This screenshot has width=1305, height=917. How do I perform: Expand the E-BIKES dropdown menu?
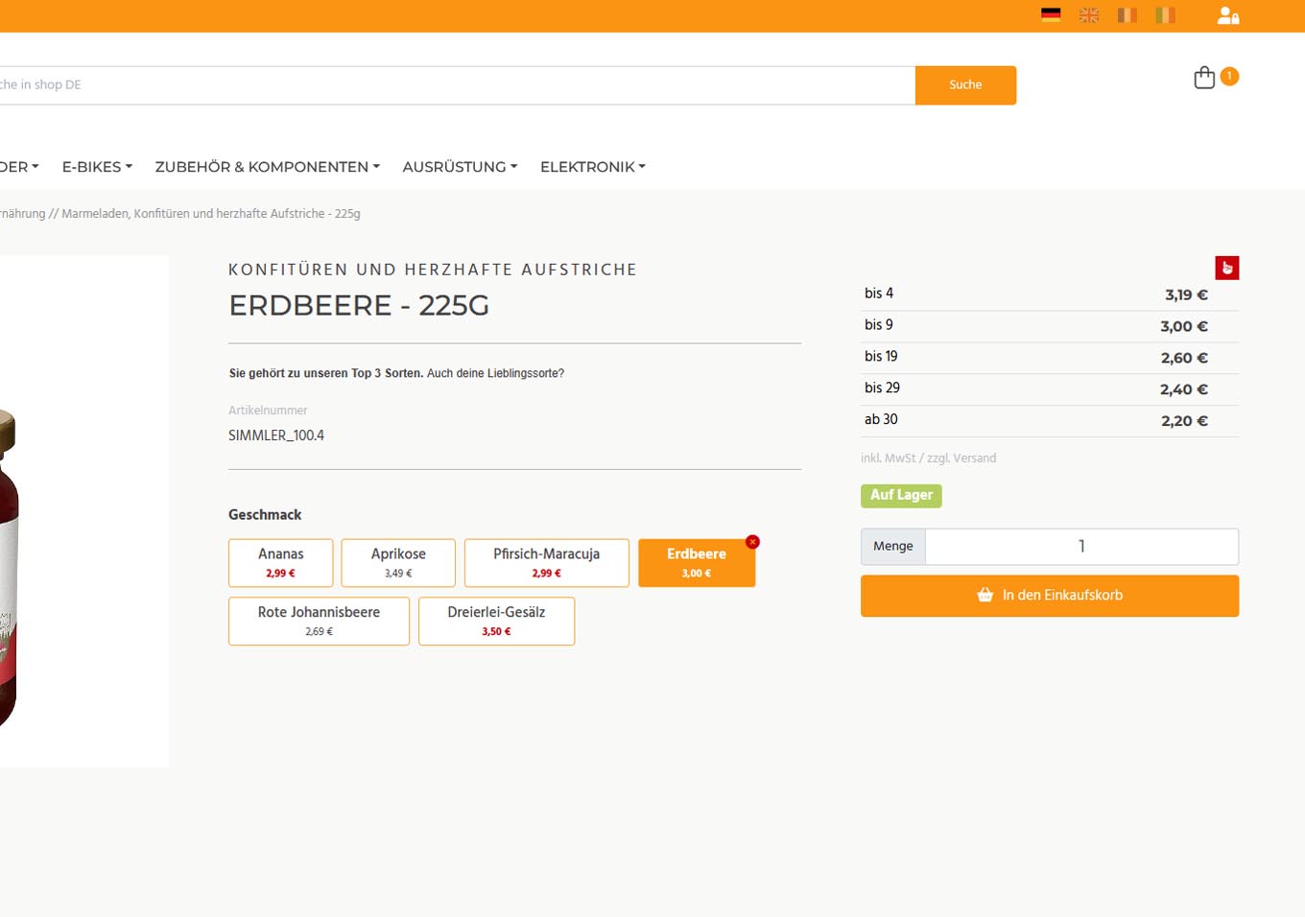pyautogui.click(x=97, y=167)
